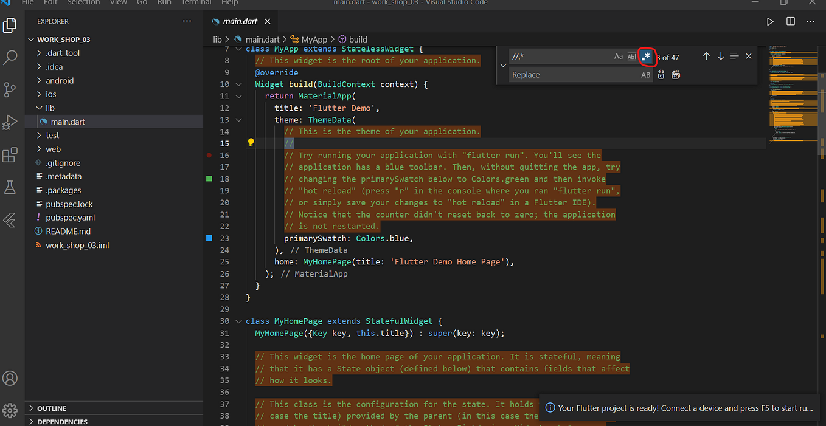
Task: Select the main.dart editor tab
Action: 239,21
